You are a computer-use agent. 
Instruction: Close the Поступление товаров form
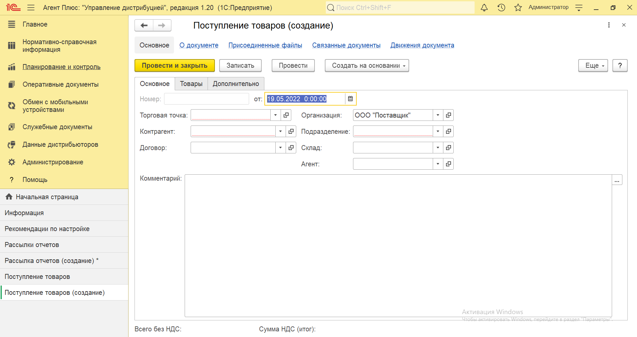coord(624,25)
